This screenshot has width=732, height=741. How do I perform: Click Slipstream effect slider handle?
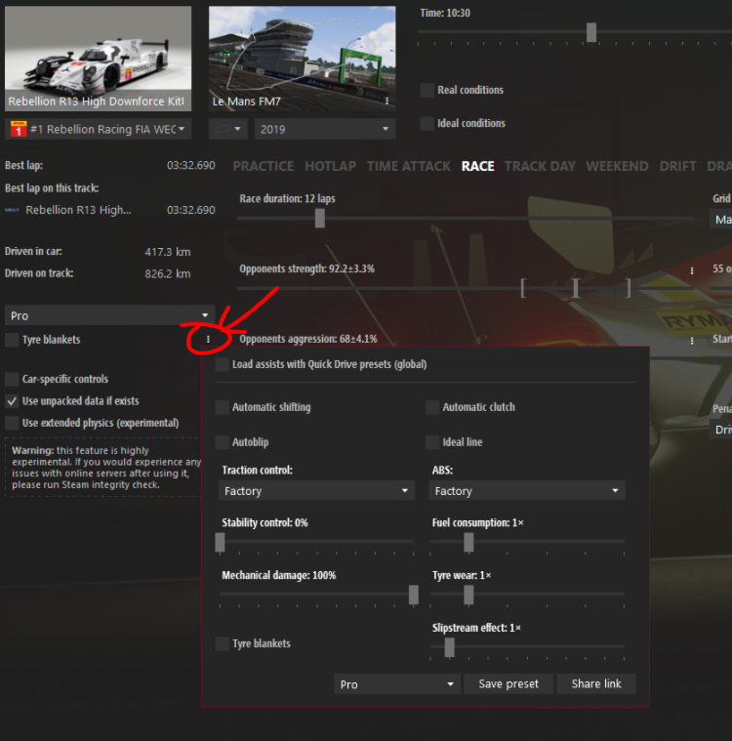click(x=449, y=647)
